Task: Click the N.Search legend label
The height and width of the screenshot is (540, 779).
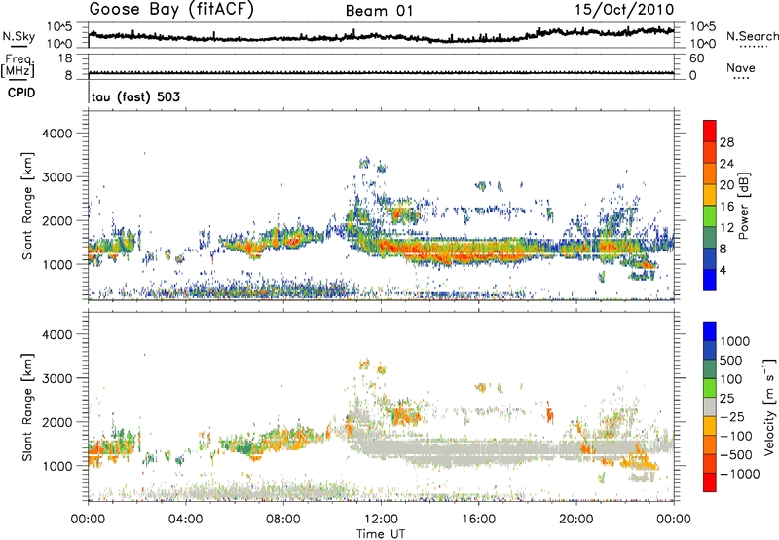Action: (752, 36)
